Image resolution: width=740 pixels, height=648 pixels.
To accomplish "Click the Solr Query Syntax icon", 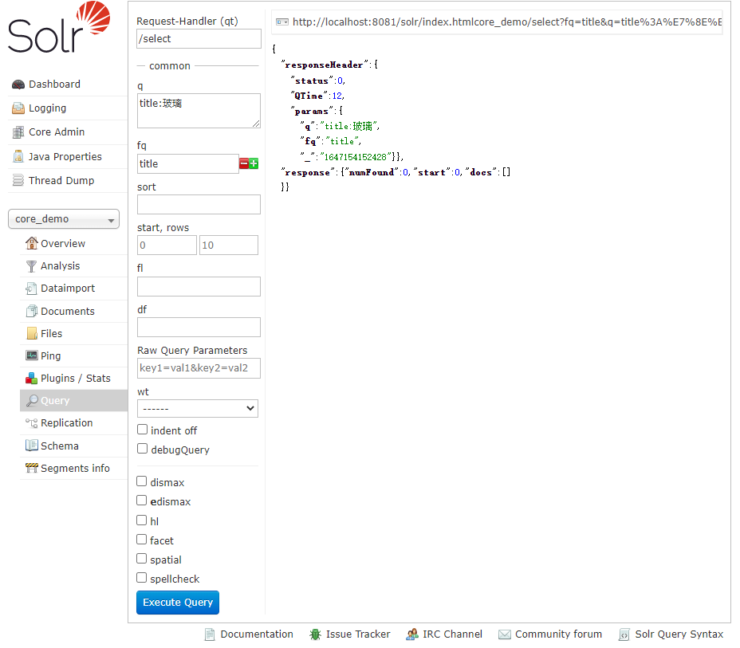I will pyautogui.click(x=624, y=634).
